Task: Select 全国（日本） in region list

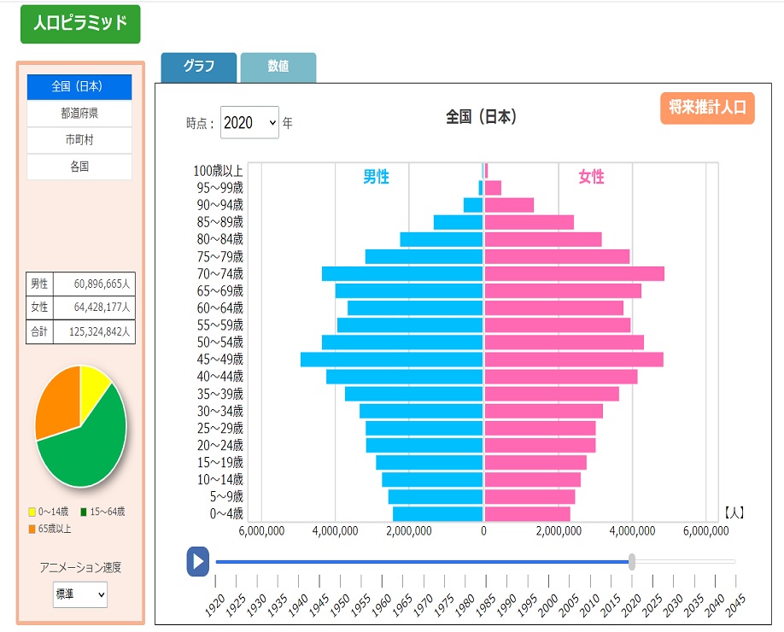Action: 79,87
